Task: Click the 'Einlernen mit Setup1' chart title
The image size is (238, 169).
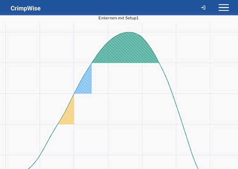Action: pyautogui.click(x=118, y=18)
